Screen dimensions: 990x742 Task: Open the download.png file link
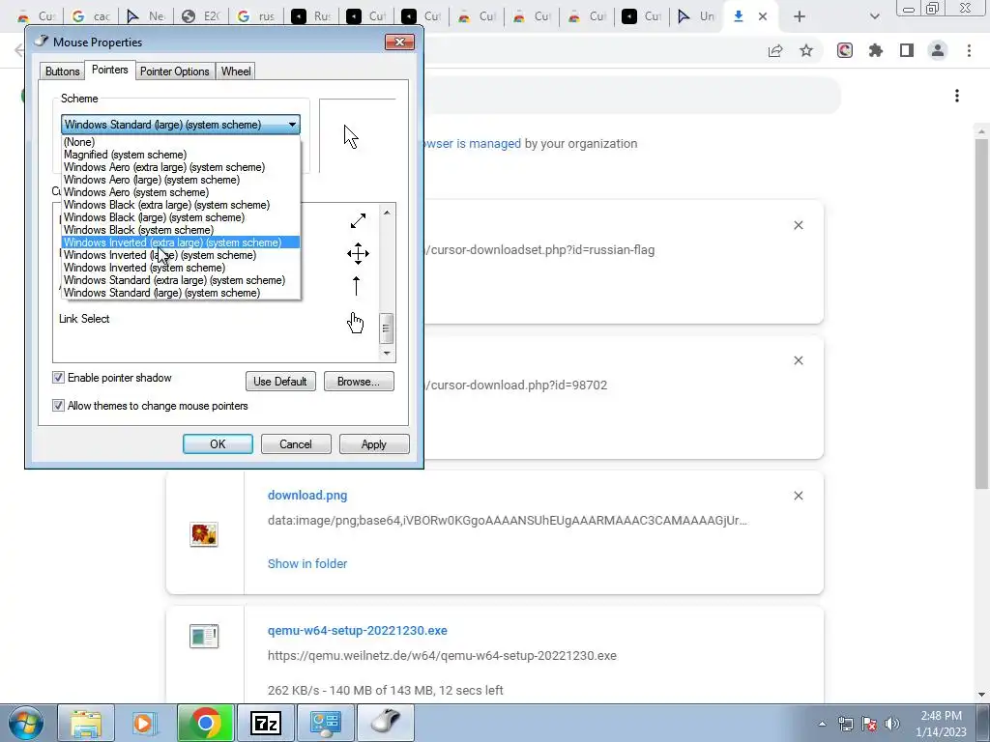tap(307, 496)
